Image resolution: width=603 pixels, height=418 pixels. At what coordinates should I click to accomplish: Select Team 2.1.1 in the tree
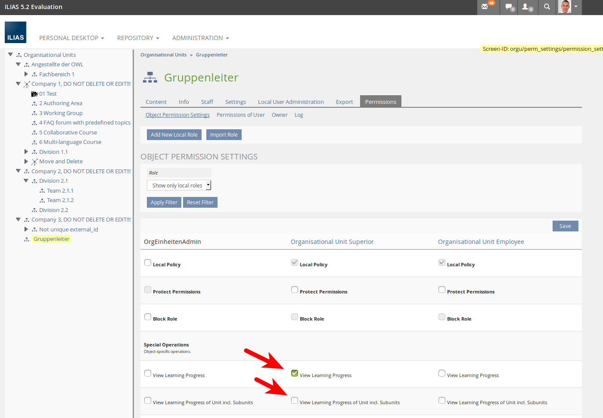coord(60,190)
